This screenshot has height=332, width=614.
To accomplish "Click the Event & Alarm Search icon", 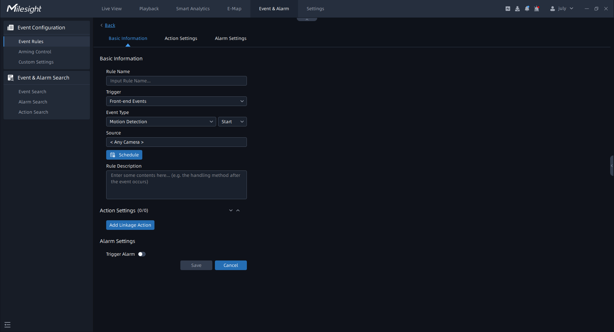I will point(11,78).
